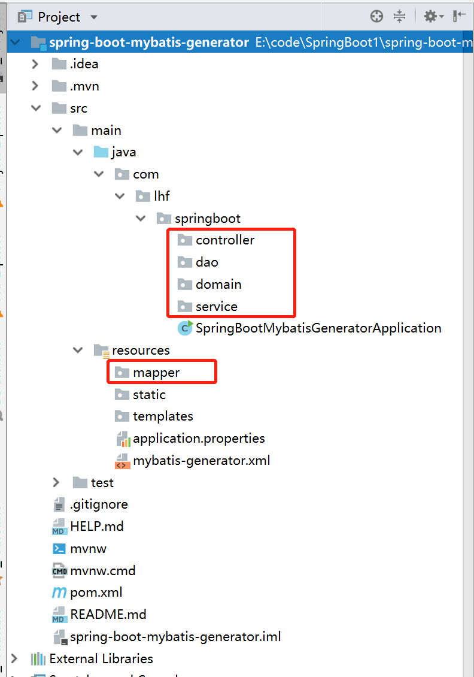Collapse the com package chevron
This screenshot has width=474, height=677.
(x=99, y=174)
